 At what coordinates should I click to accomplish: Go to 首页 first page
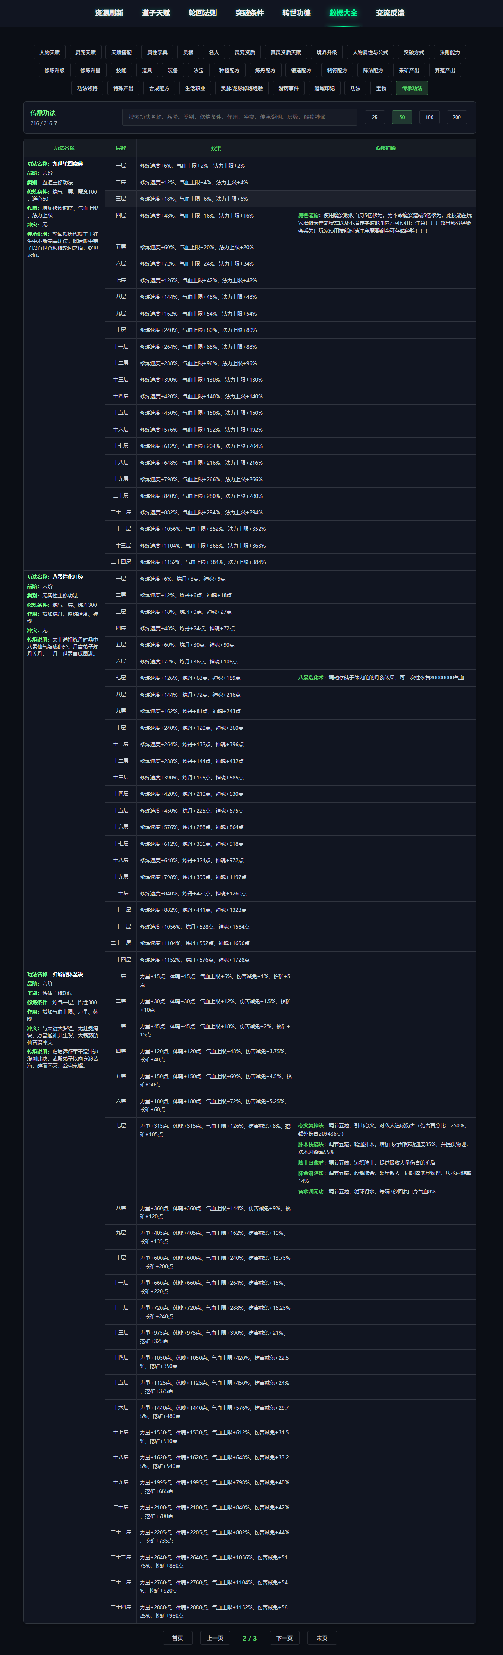(177, 1638)
